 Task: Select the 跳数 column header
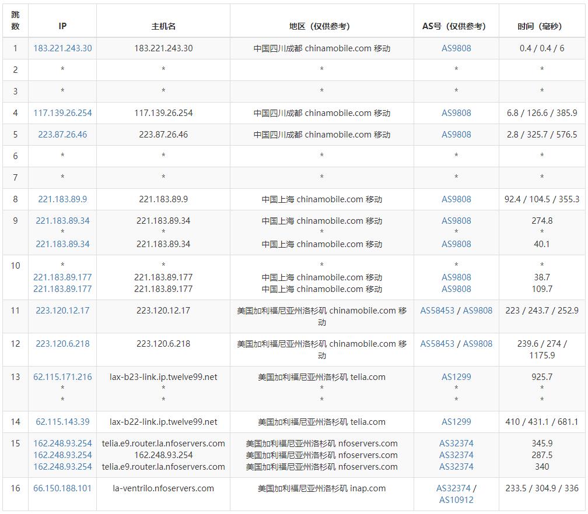click(x=15, y=20)
